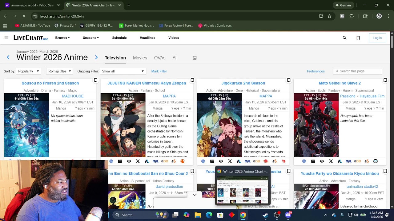Bookmark the JUJUTSU KAISEN Shimetsu Kaiyu Zenpen card
This screenshot has height=221, width=394.
[x=192, y=80]
